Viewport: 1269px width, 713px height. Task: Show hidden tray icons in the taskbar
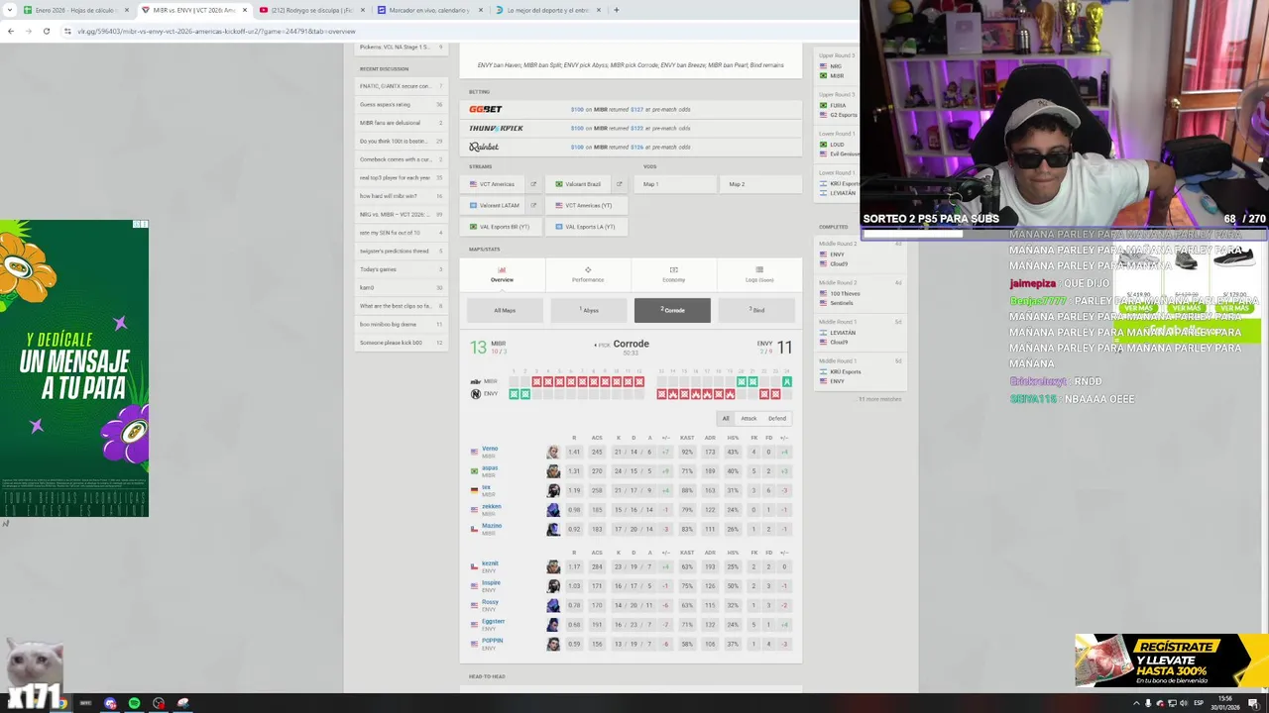[x=1136, y=703]
